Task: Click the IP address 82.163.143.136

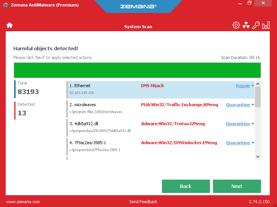Action: [82, 92]
